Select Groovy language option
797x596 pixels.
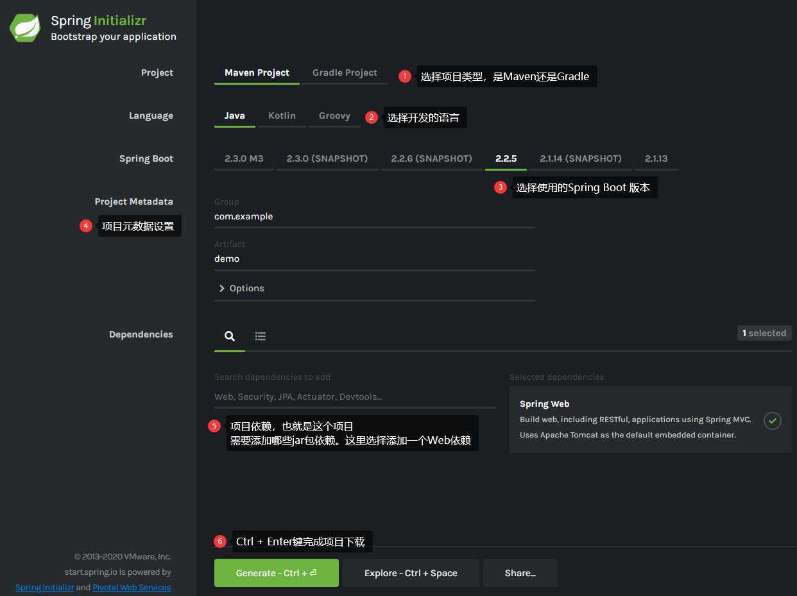334,116
